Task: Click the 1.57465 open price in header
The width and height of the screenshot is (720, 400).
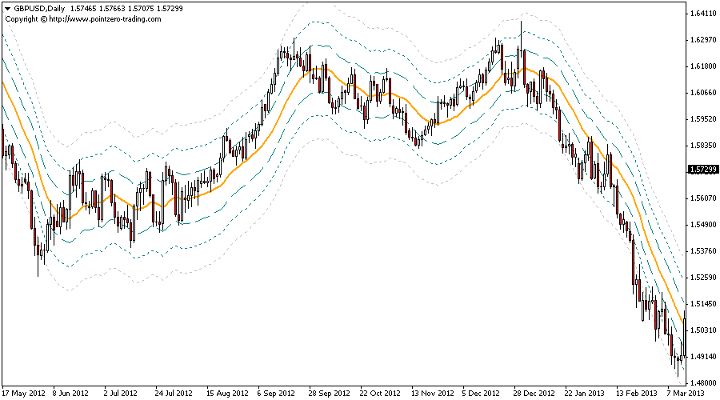Action: tap(86, 8)
